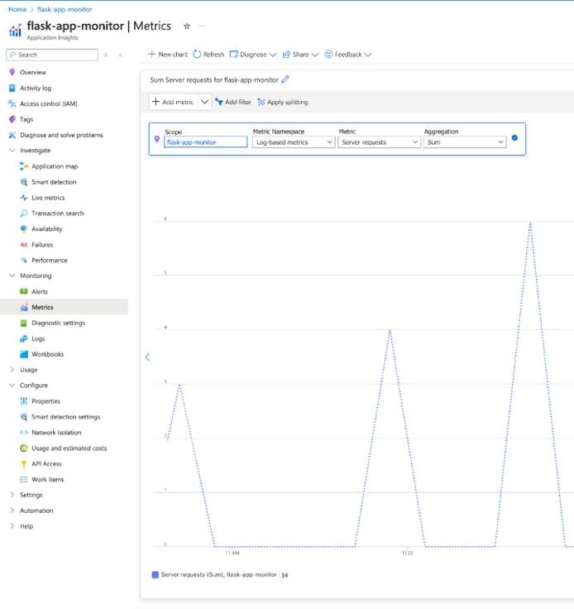Expand the Help section

pyautogui.click(x=12, y=526)
